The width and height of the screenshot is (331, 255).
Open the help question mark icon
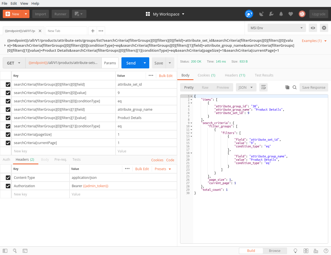click(x=326, y=251)
